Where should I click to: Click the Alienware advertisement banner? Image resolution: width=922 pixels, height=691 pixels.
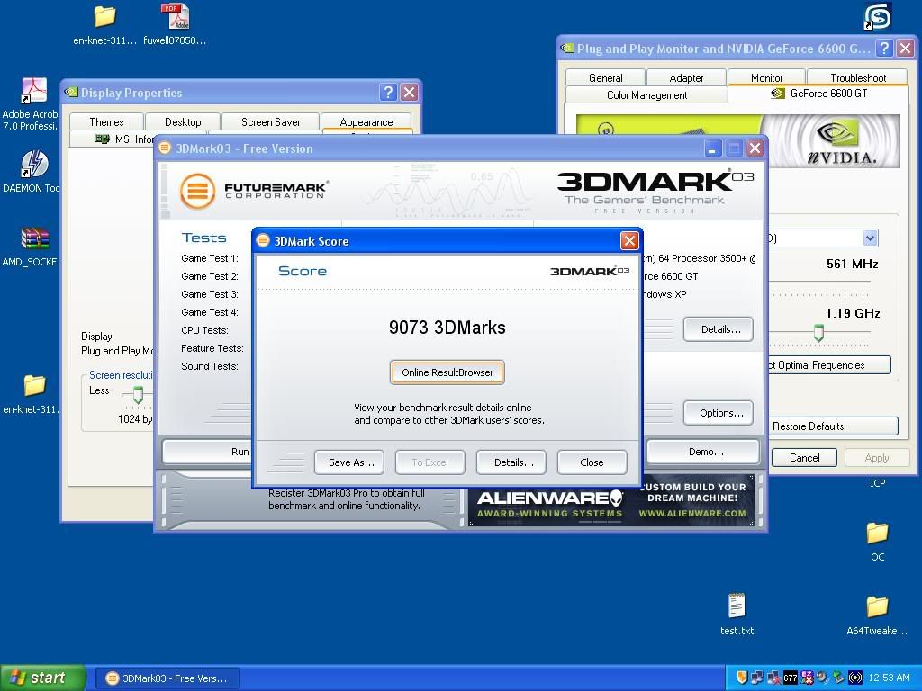tap(612, 500)
